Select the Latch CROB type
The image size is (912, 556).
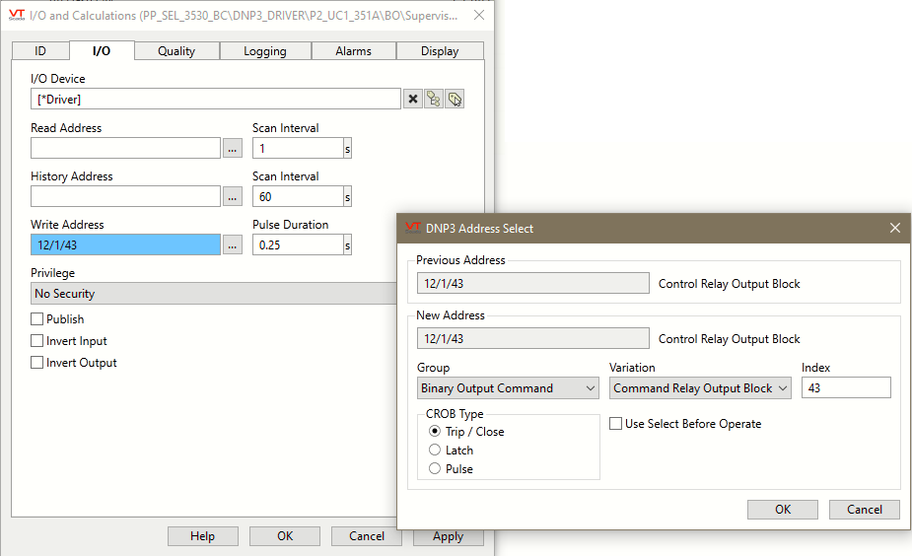pyautogui.click(x=435, y=451)
